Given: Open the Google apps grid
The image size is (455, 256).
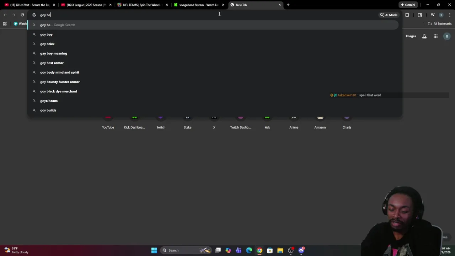Looking at the screenshot, I should 435,36.
